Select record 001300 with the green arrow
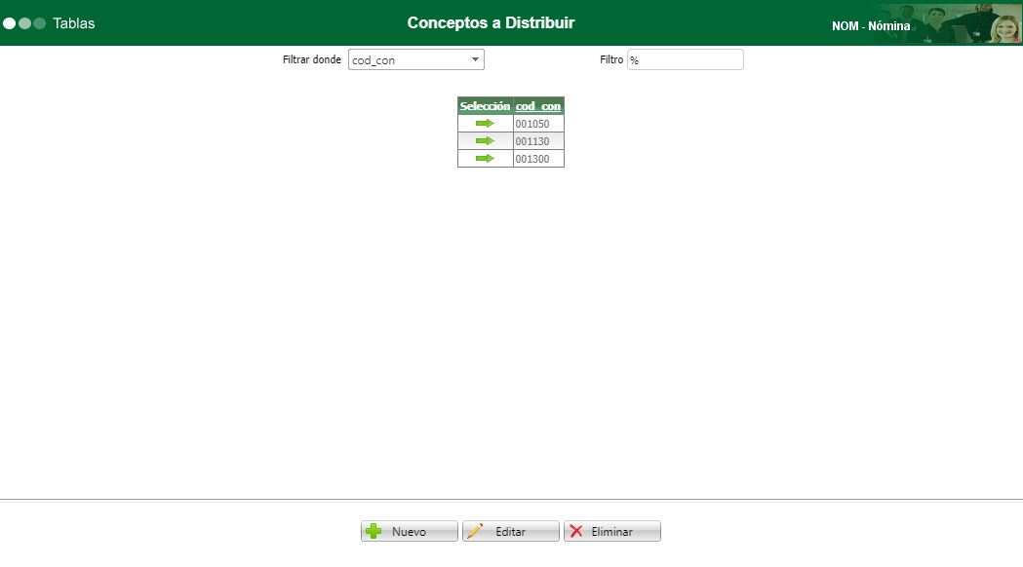The width and height of the screenshot is (1023, 567). (484, 158)
